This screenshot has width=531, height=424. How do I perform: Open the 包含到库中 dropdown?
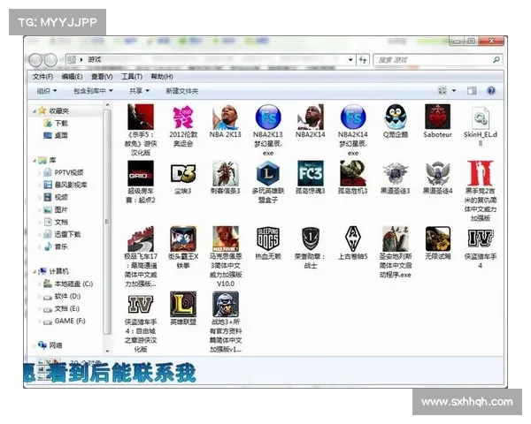(x=93, y=91)
